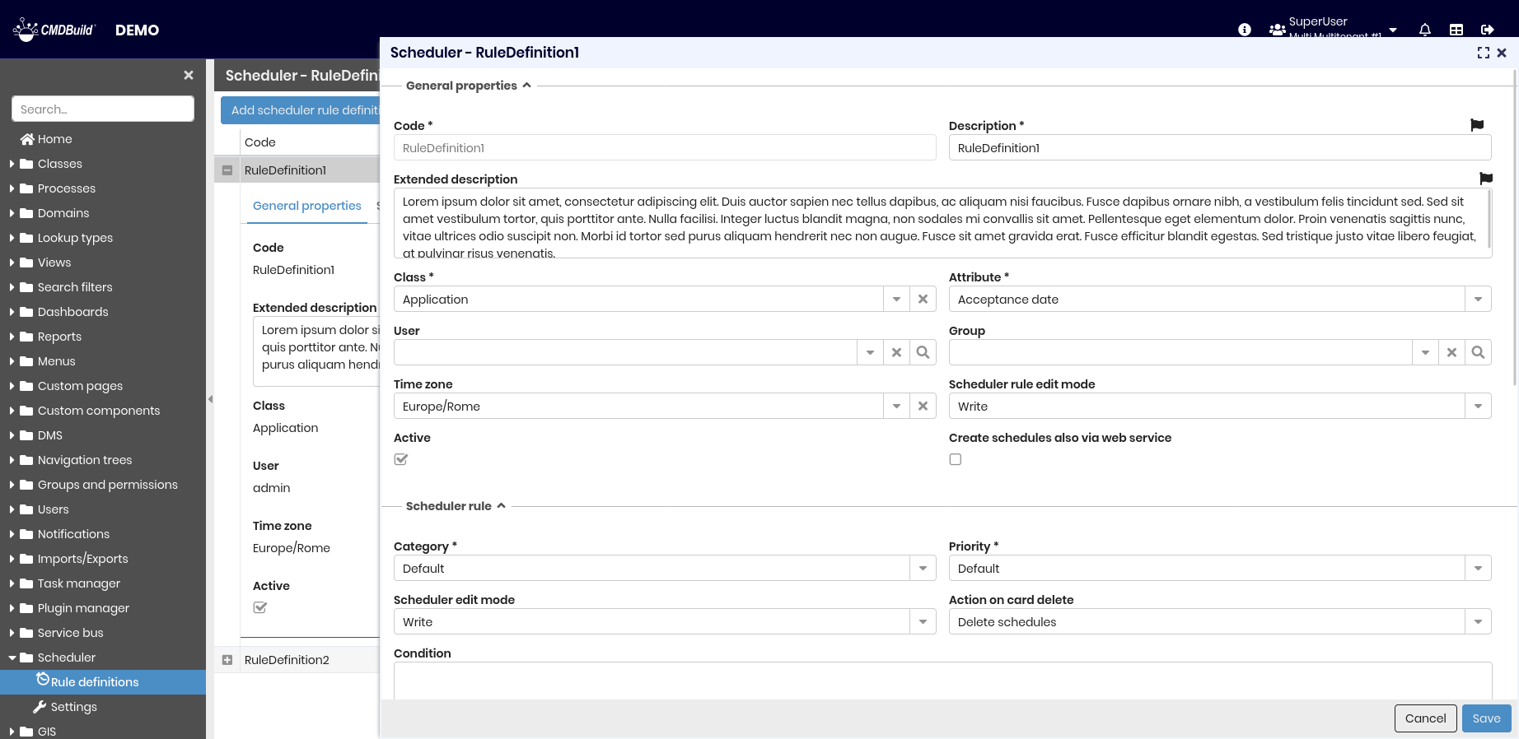1519x739 pixels.
Task: Expand the Notifications menu
Action: [12, 534]
